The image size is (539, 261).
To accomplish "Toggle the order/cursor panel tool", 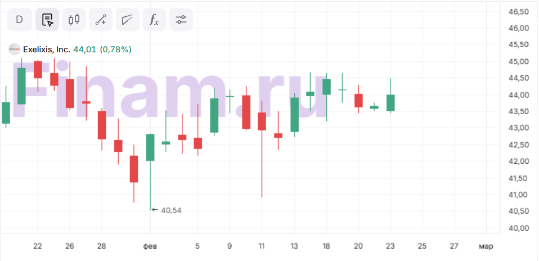I will pyautogui.click(x=47, y=20).
